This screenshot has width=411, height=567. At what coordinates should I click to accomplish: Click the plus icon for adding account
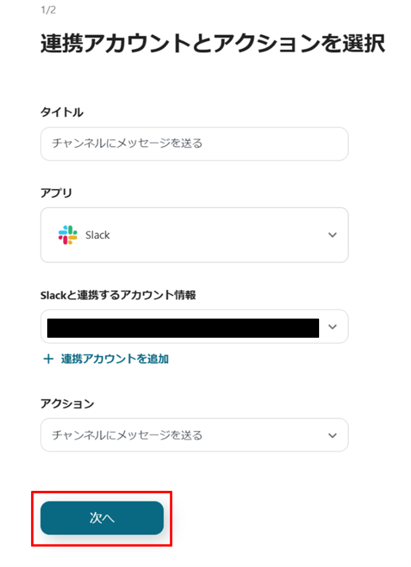tap(49, 359)
